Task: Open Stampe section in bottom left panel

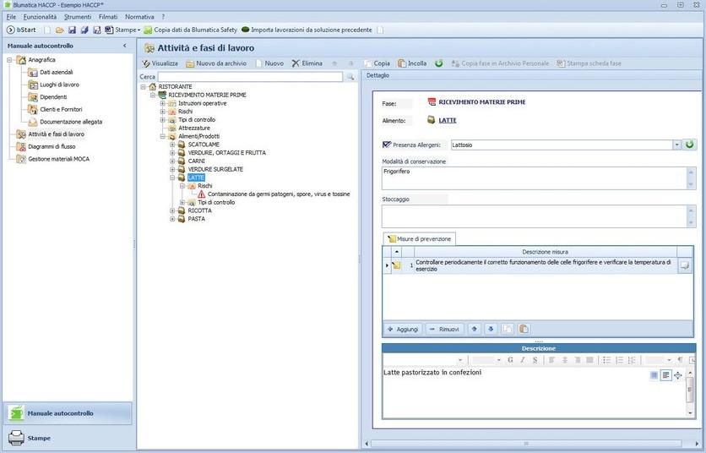Action: click(38, 438)
